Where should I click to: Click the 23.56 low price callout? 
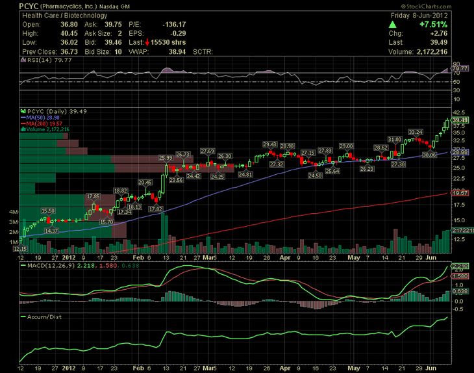176,180
